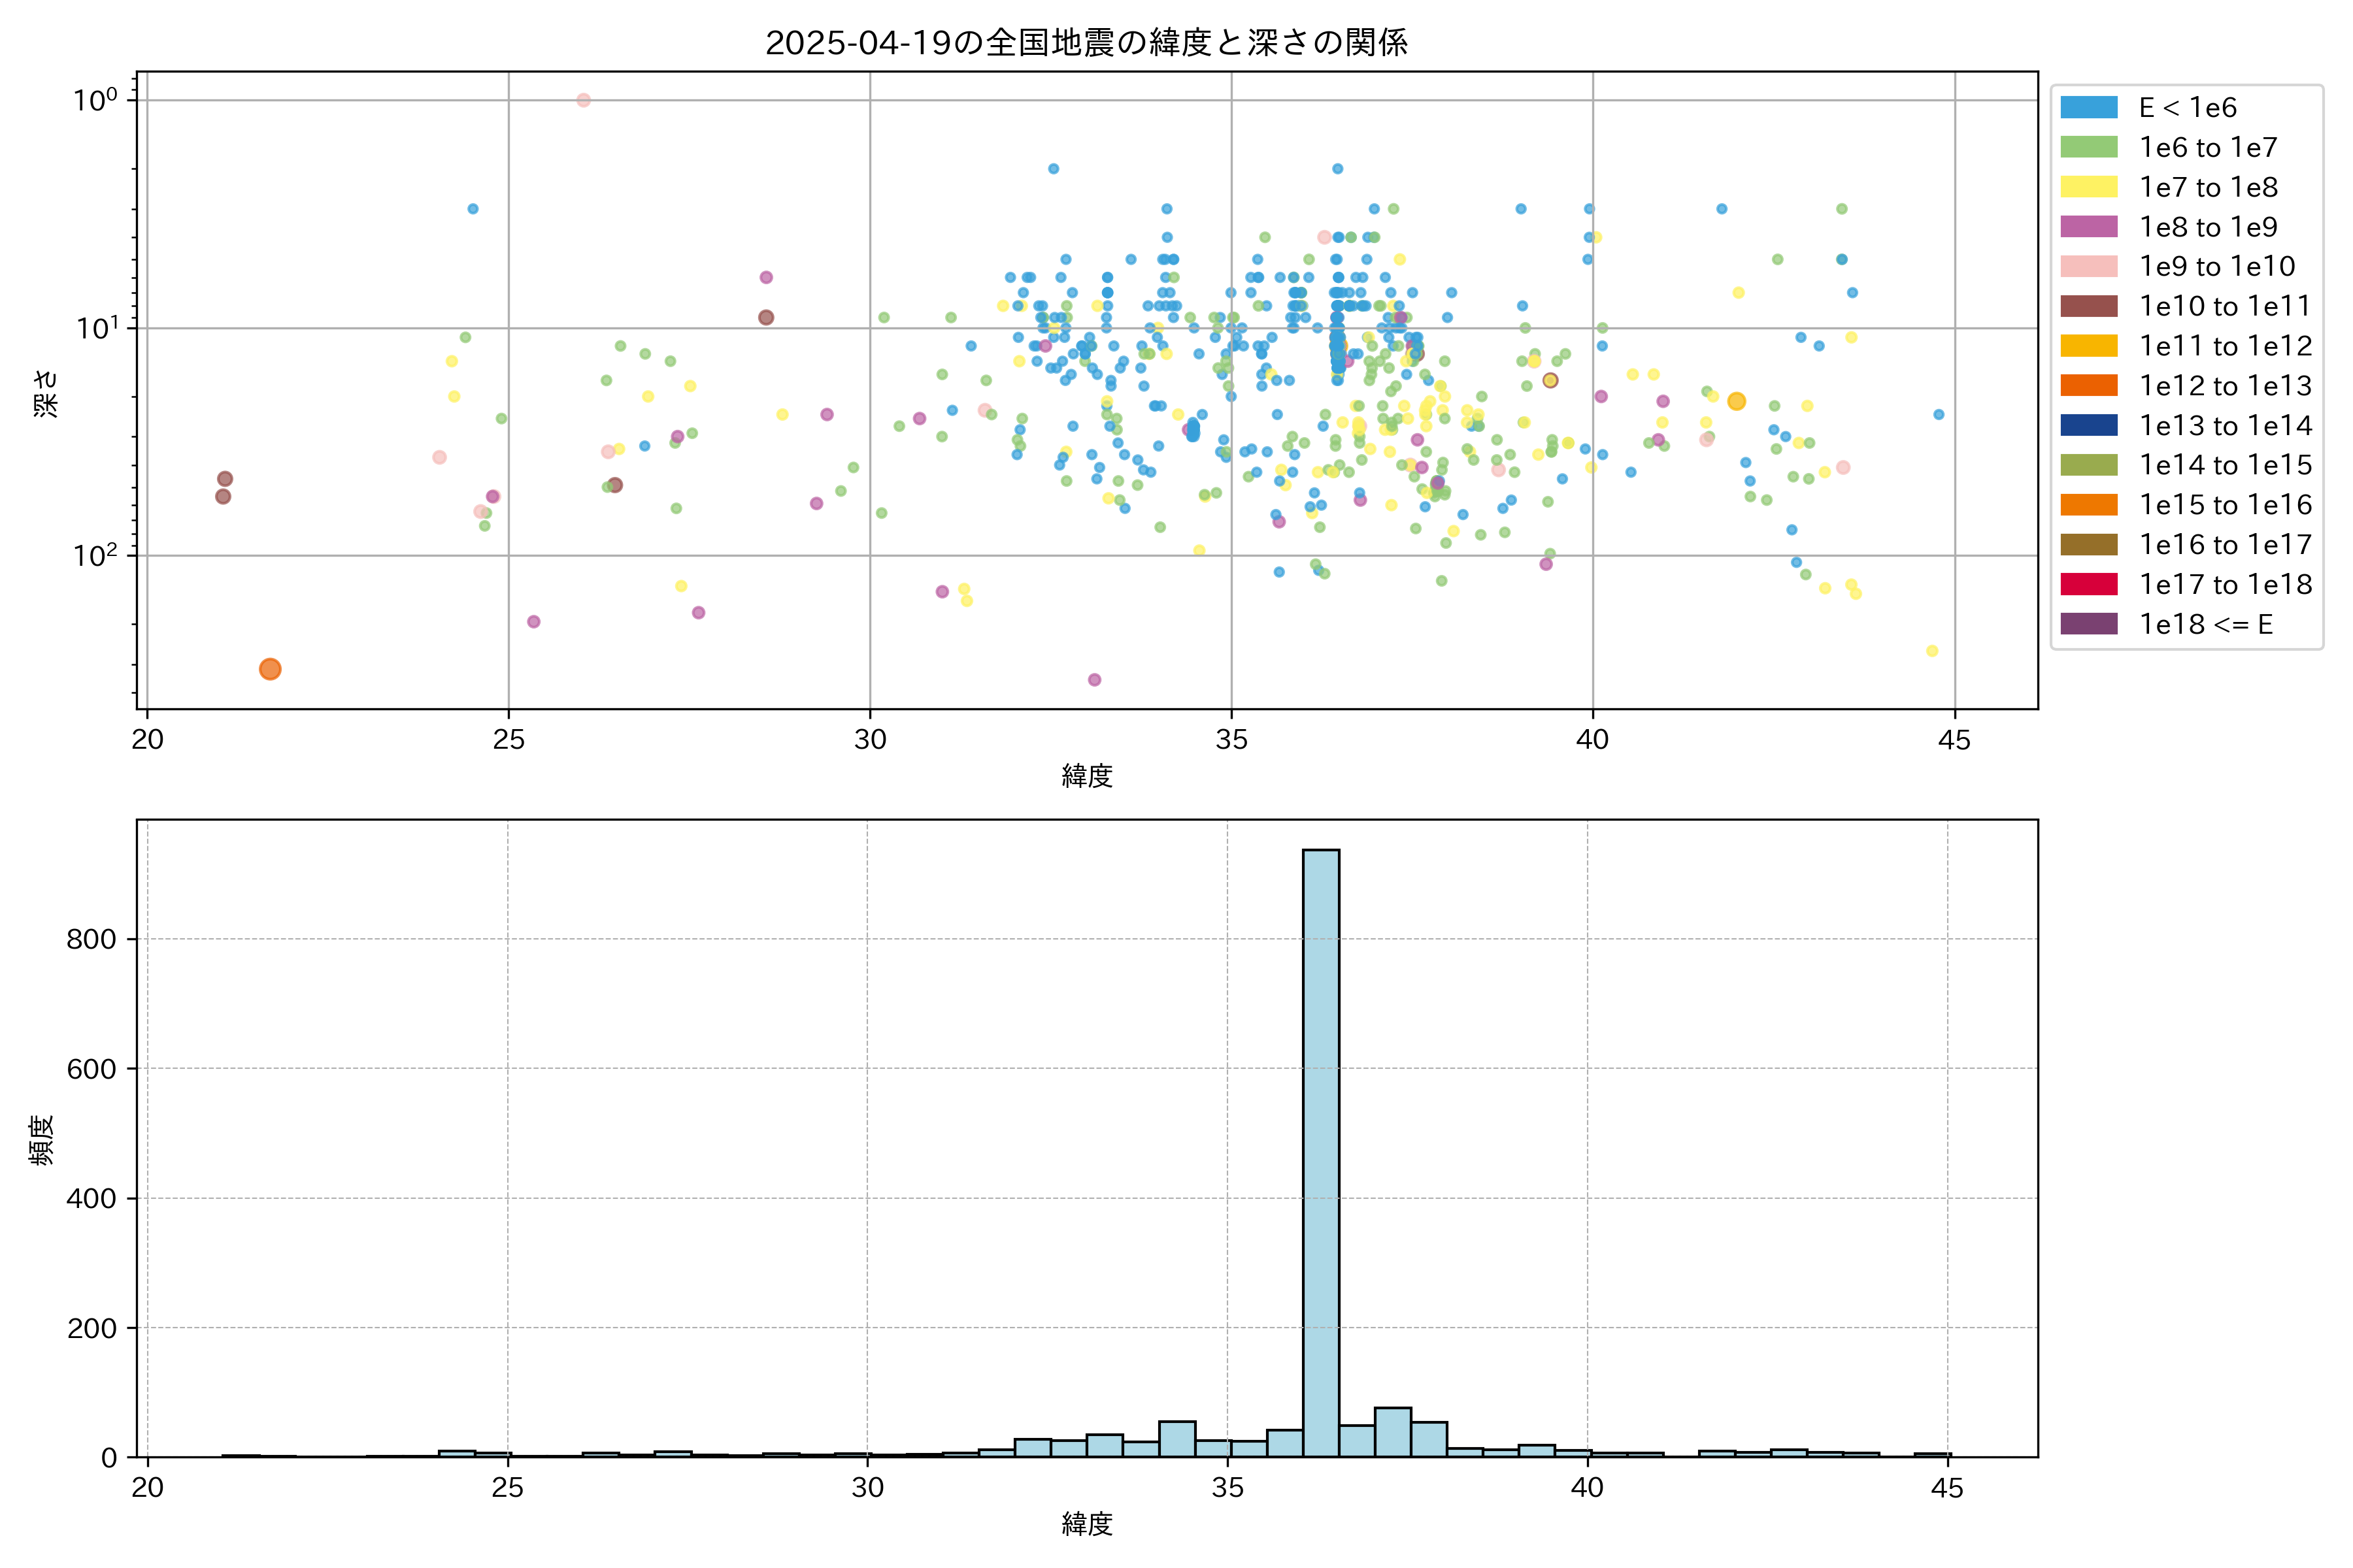
Task: Click the yellow 1e7 to 1e8 swatch
Action: tap(2088, 187)
